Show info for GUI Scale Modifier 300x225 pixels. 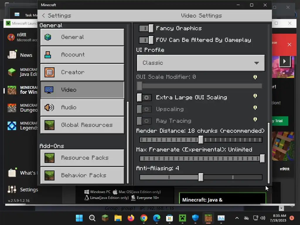255,77
